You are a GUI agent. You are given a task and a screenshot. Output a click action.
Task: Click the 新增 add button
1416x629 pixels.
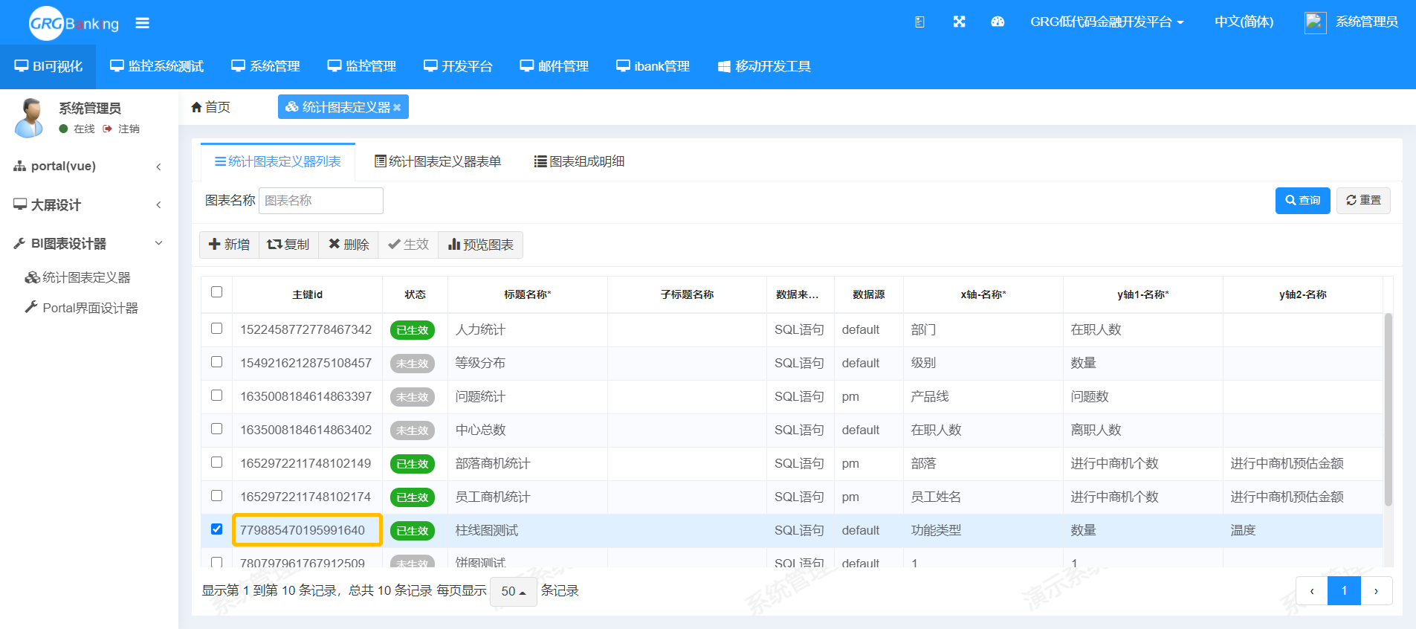click(x=229, y=245)
